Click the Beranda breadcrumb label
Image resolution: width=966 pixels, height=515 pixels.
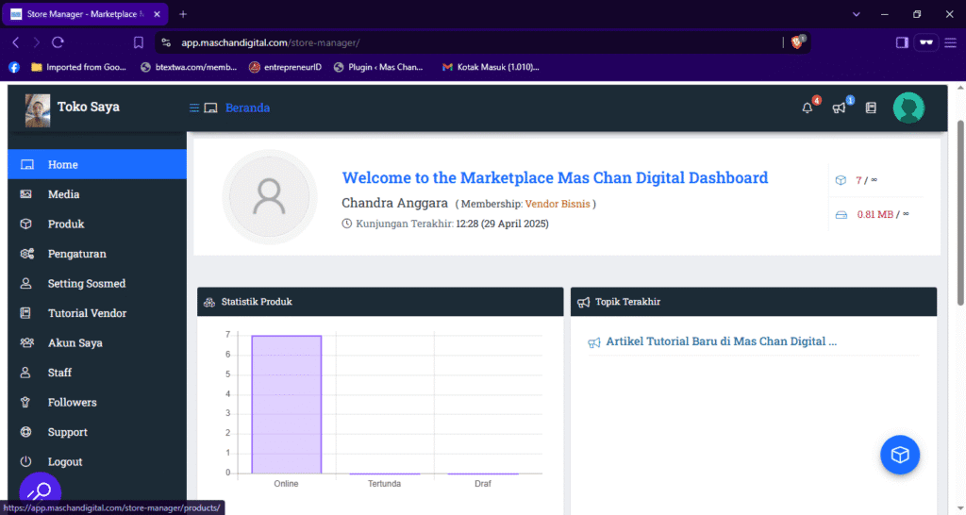click(x=248, y=108)
